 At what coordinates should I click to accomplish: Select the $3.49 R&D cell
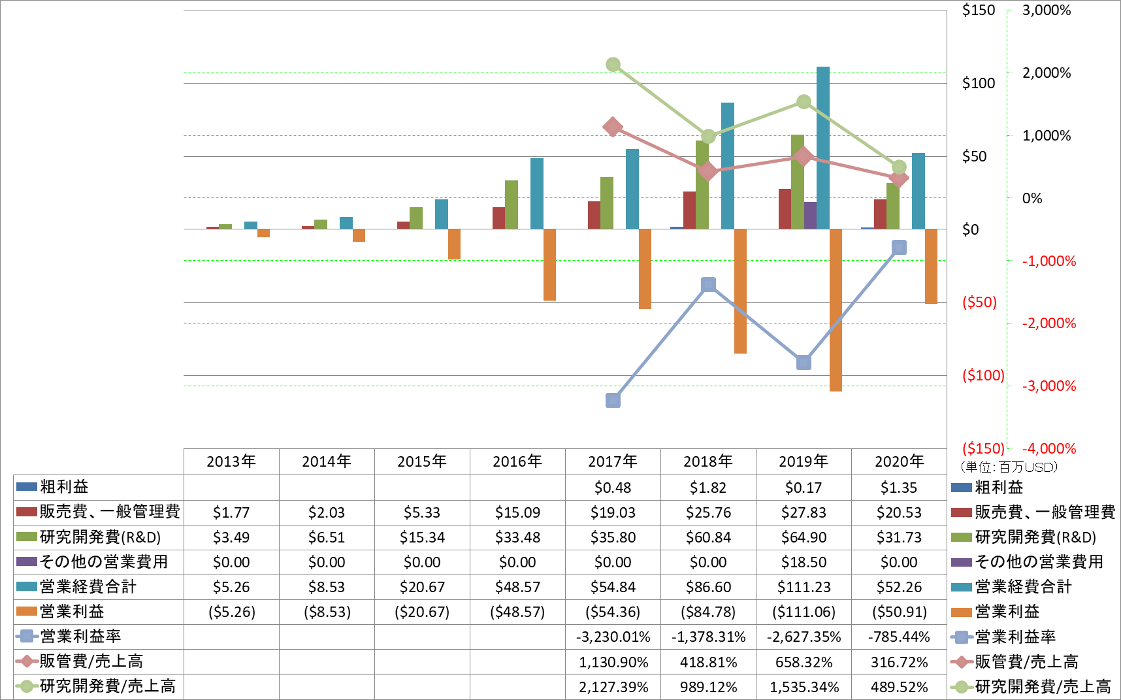231,537
